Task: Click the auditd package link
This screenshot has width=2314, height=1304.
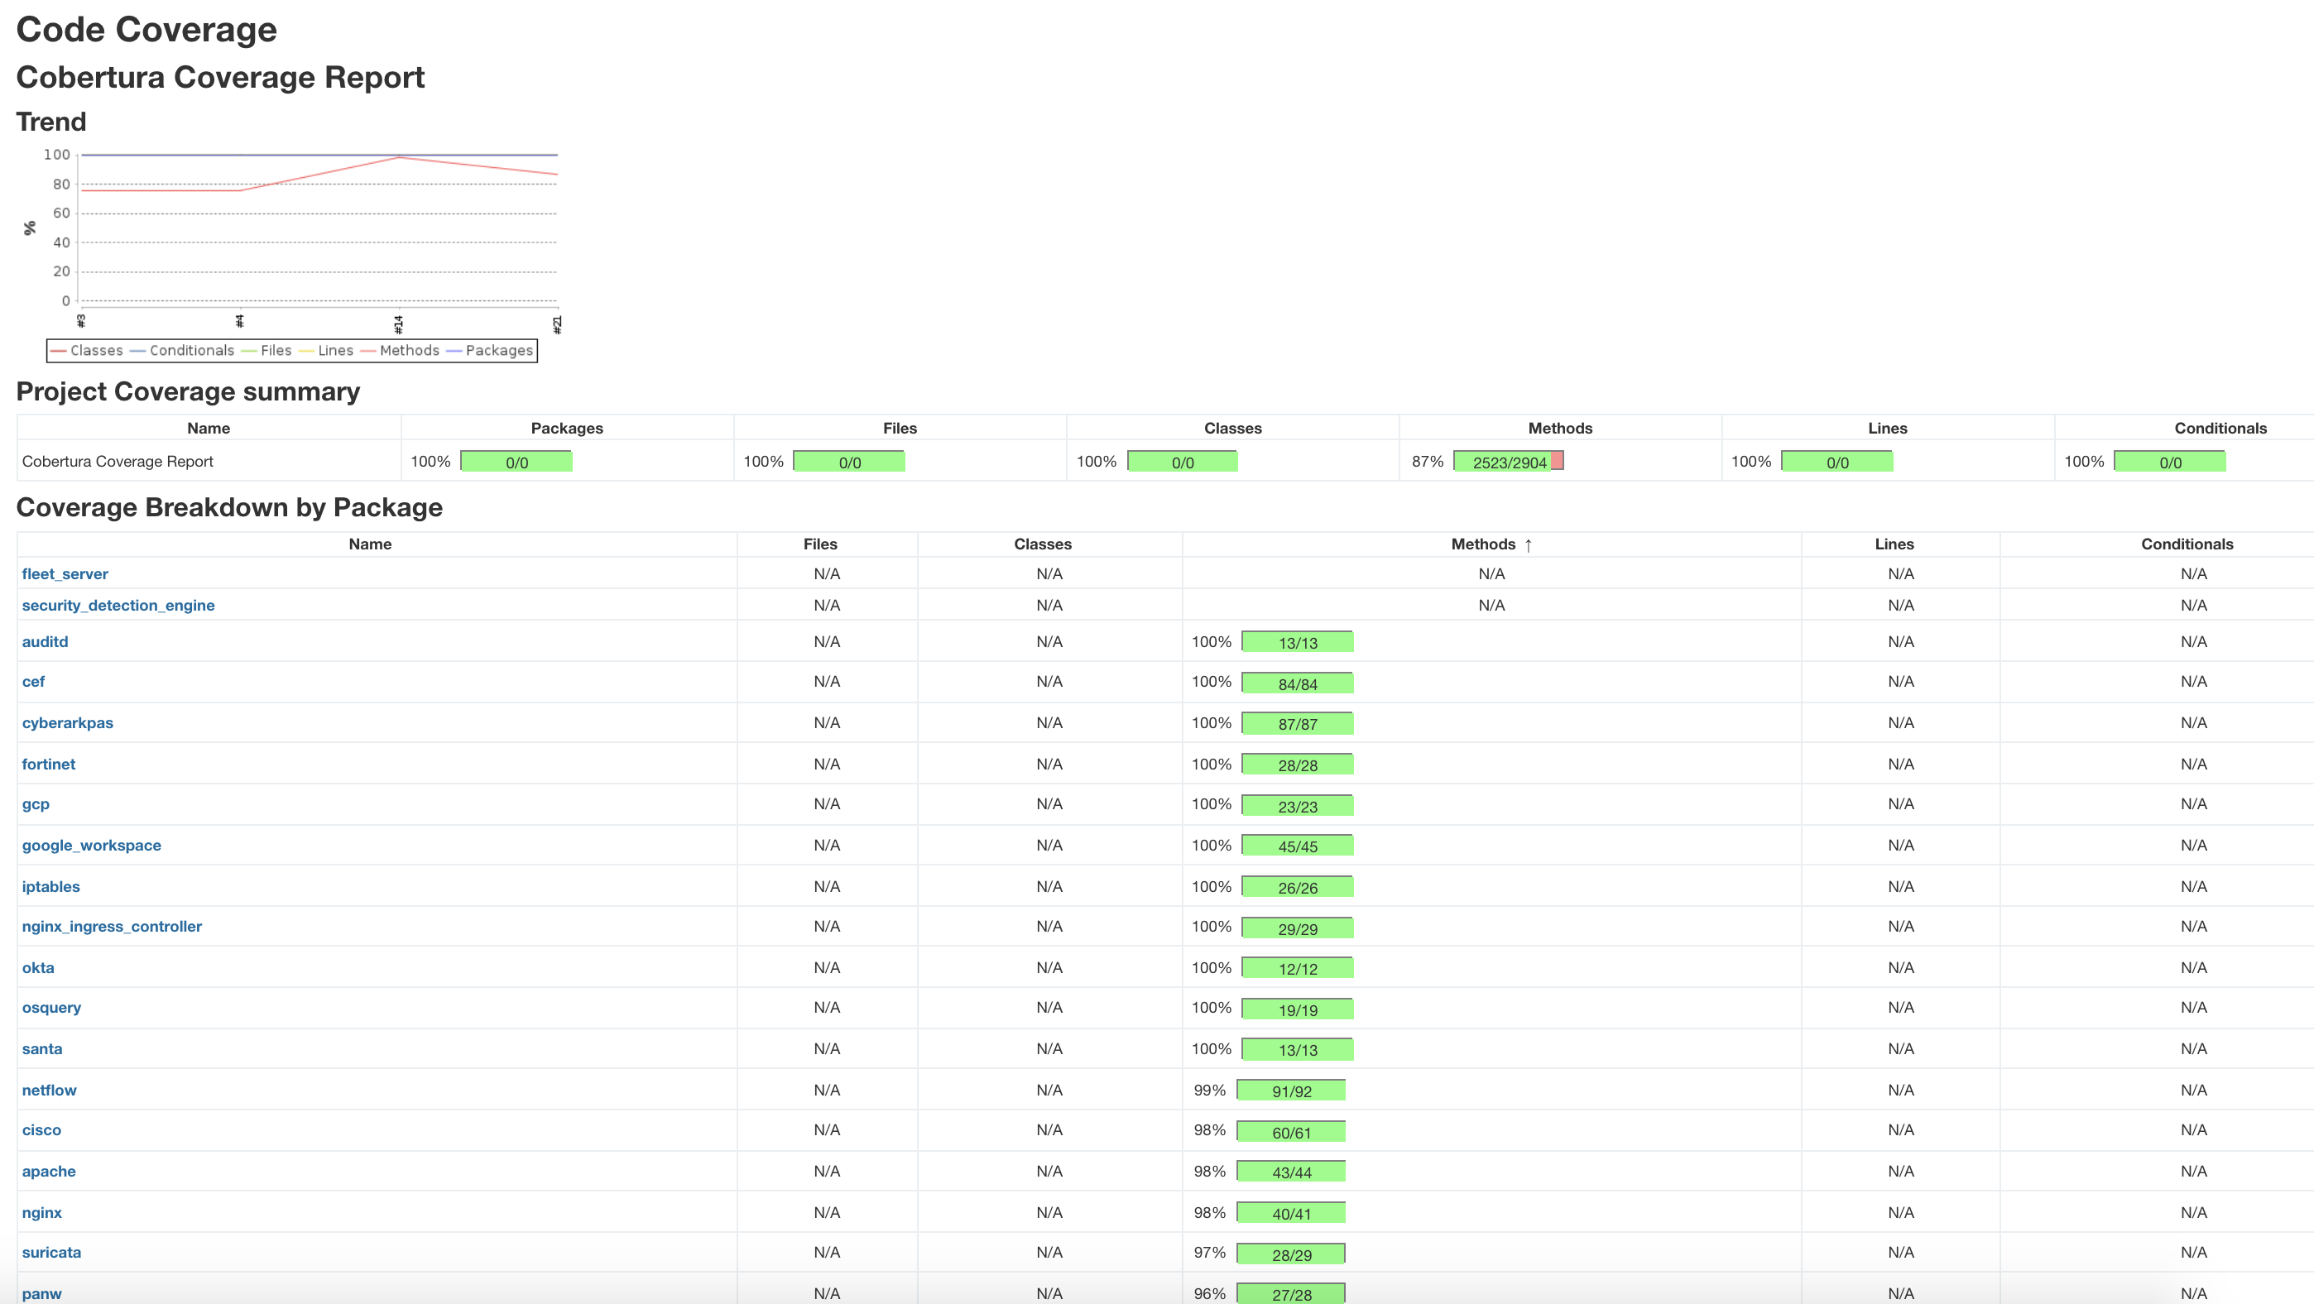Action: click(45, 641)
